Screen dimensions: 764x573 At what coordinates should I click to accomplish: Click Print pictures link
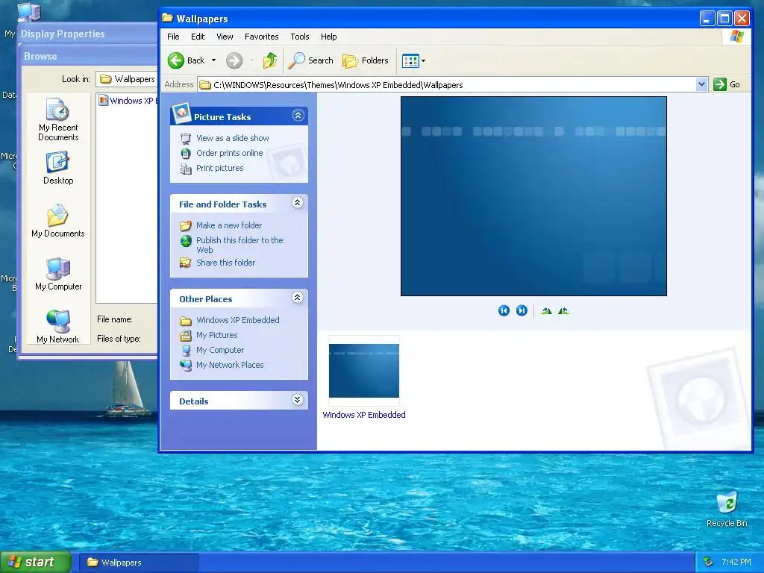click(x=220, y=168)
